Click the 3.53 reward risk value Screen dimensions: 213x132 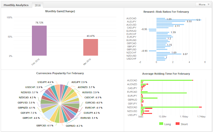coord(189,21)
